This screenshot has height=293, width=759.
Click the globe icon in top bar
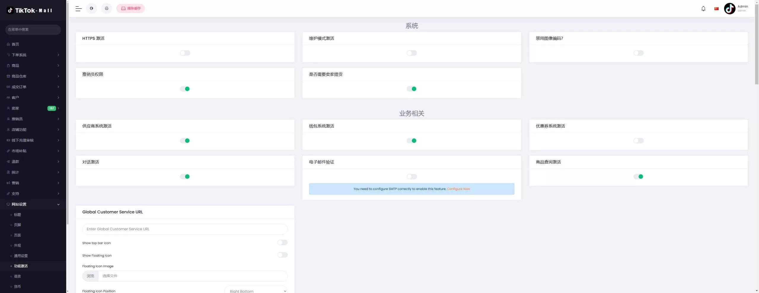point(91,9)
